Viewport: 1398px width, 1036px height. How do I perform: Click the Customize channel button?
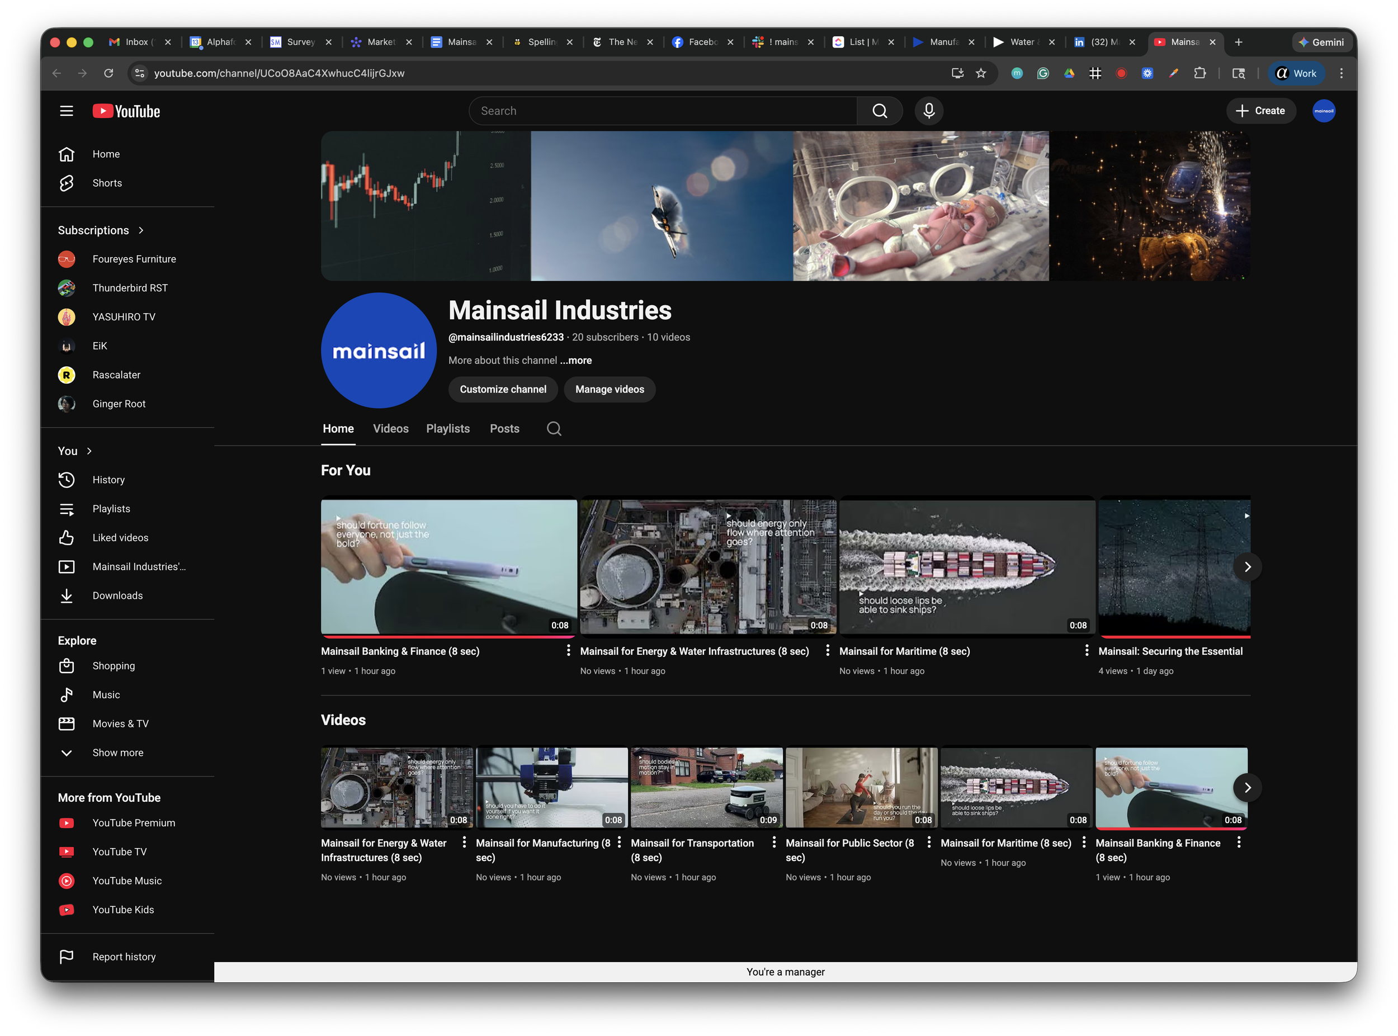tap(503, 390)
